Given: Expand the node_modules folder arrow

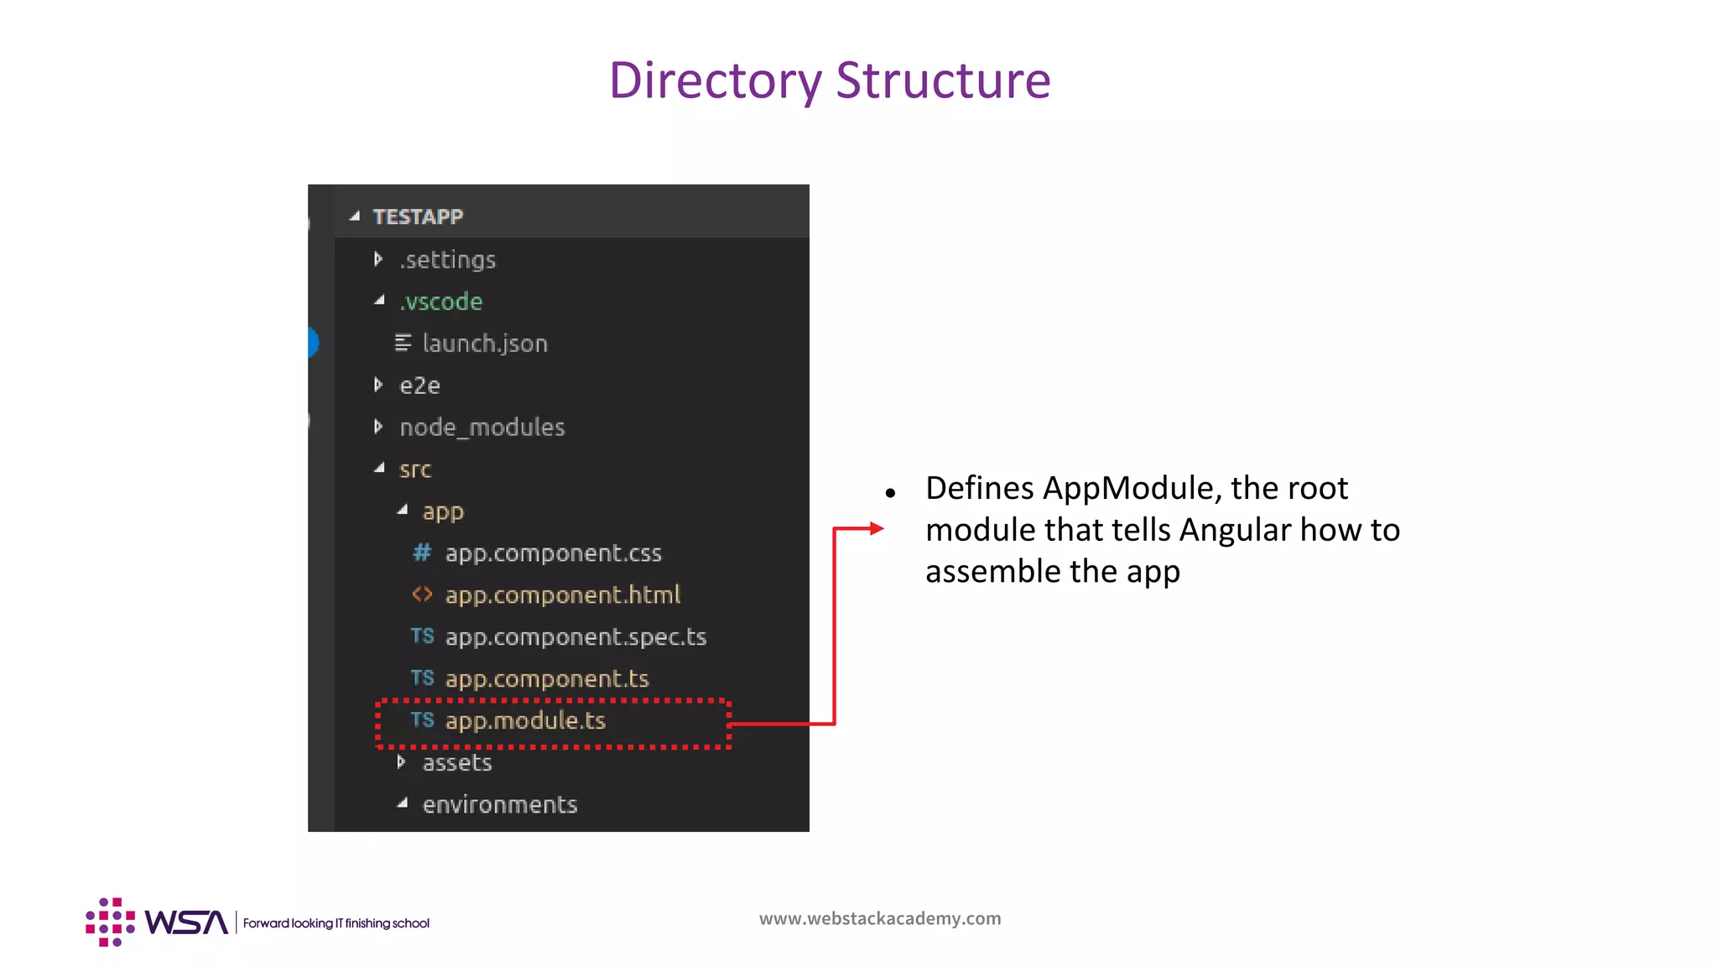Looking at the screenshot, I should (x=378, y=427).
